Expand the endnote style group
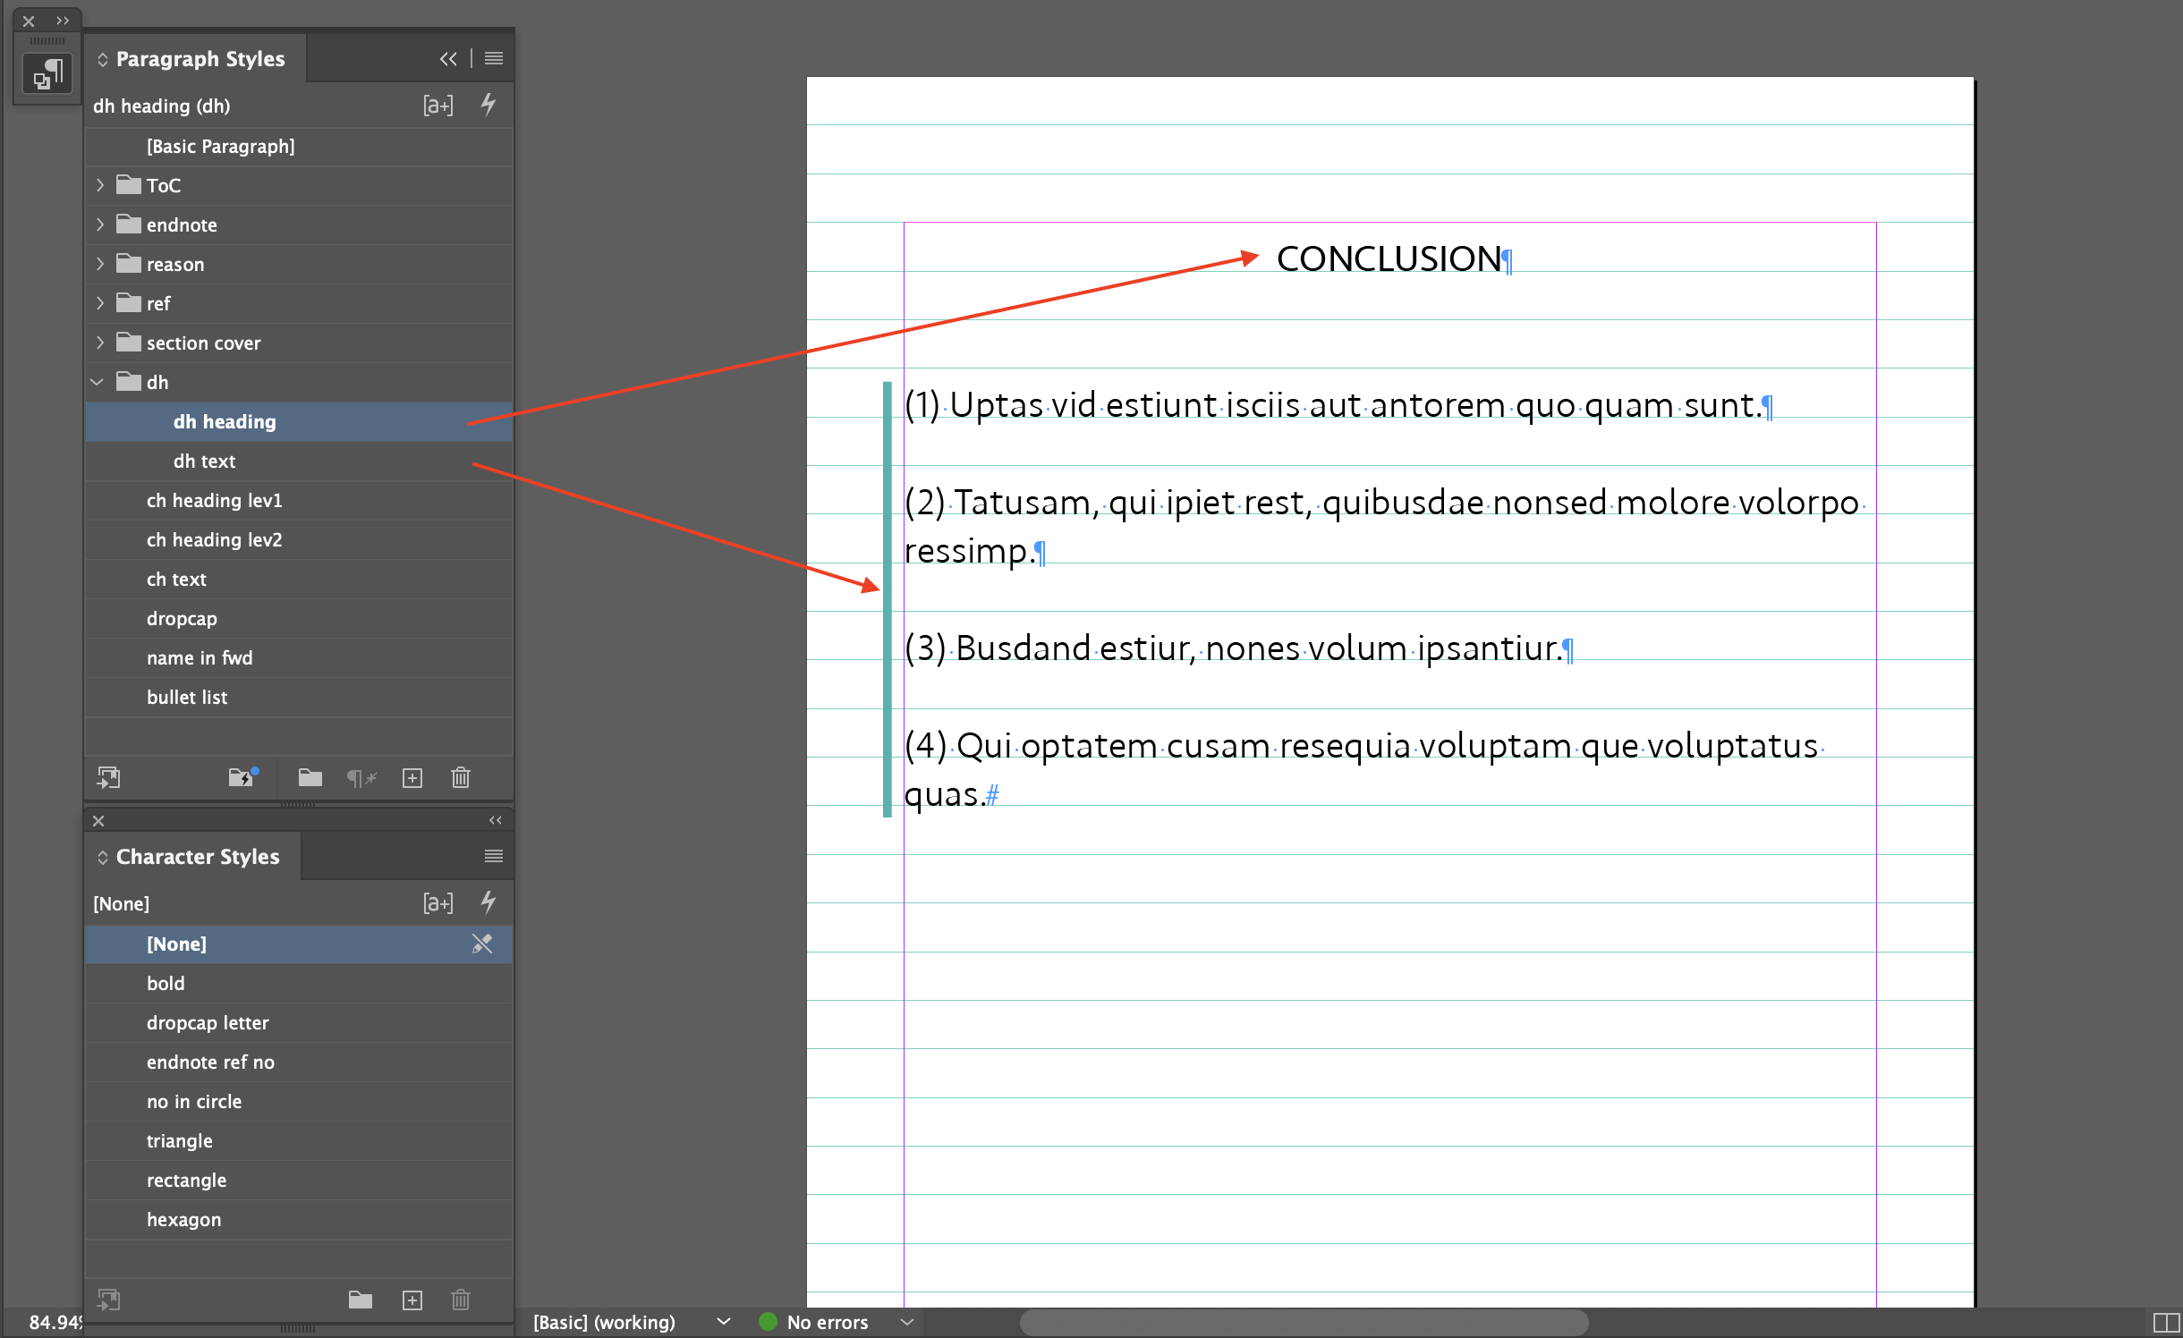Screen dimensions: 2183x1338 (x=99, y=224)
